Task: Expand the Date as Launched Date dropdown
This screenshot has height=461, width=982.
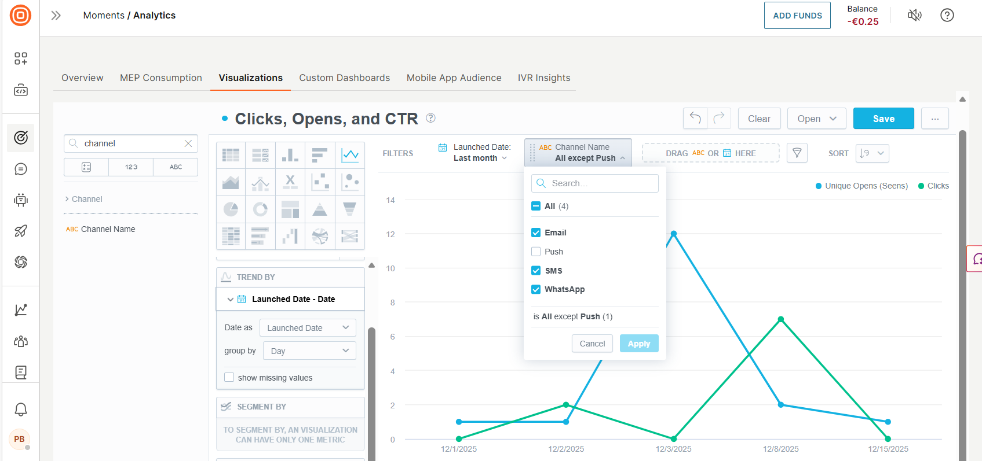Action: point(308,328)
